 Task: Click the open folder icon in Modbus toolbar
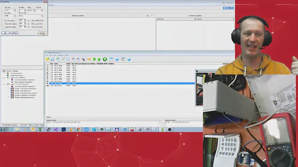click(48, 60)
